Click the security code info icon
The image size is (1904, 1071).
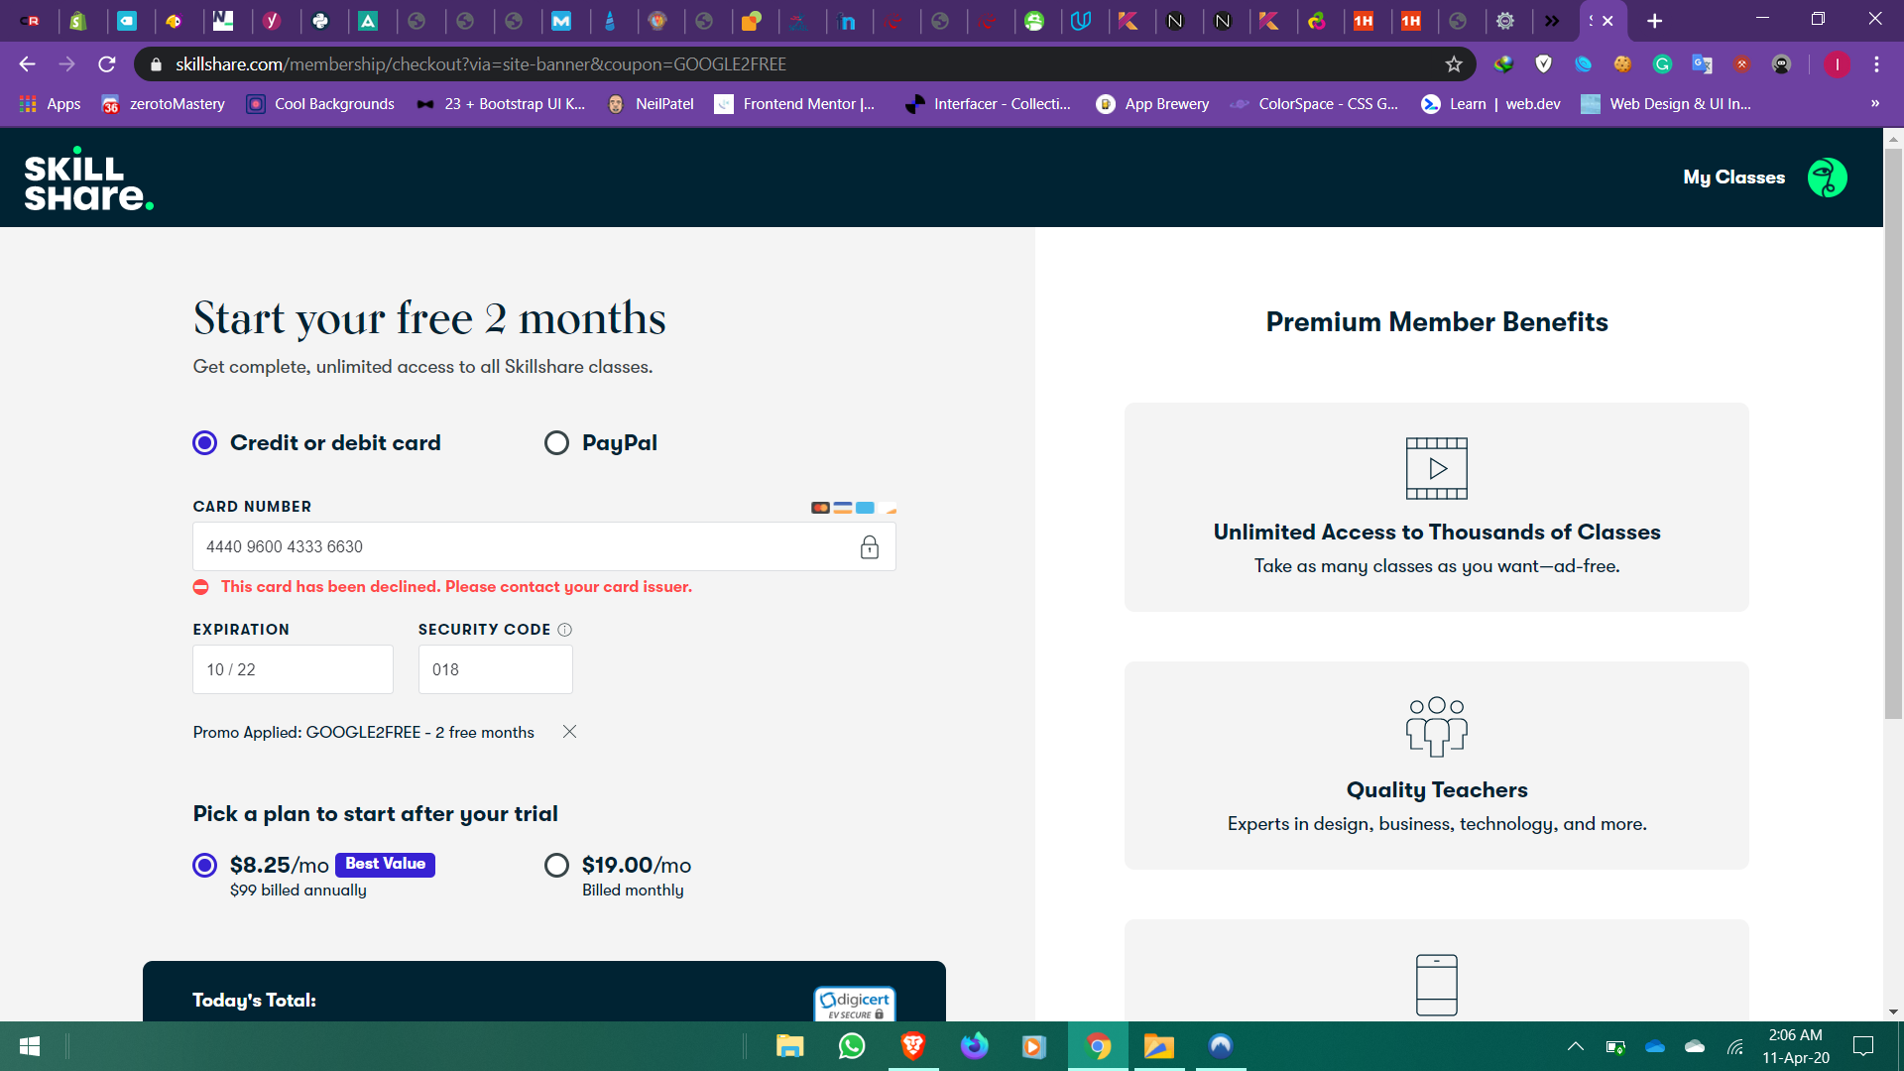coord(565,630)
